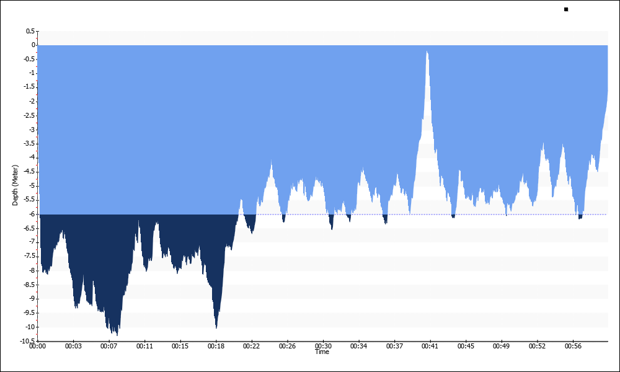Click the "-7" depth axis label
The height and width of the screenshot is (372, 620).
[x=32, y=242]
